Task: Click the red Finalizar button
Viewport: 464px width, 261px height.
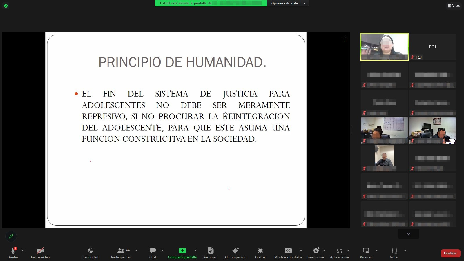Action: (x=450, y=253)
